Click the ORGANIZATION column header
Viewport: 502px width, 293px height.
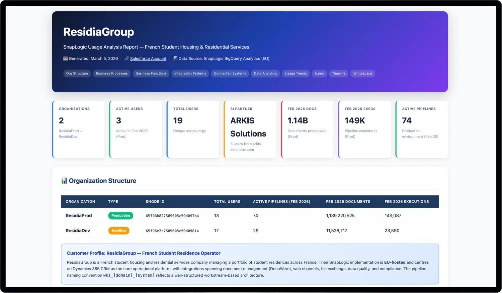point(80,202)
